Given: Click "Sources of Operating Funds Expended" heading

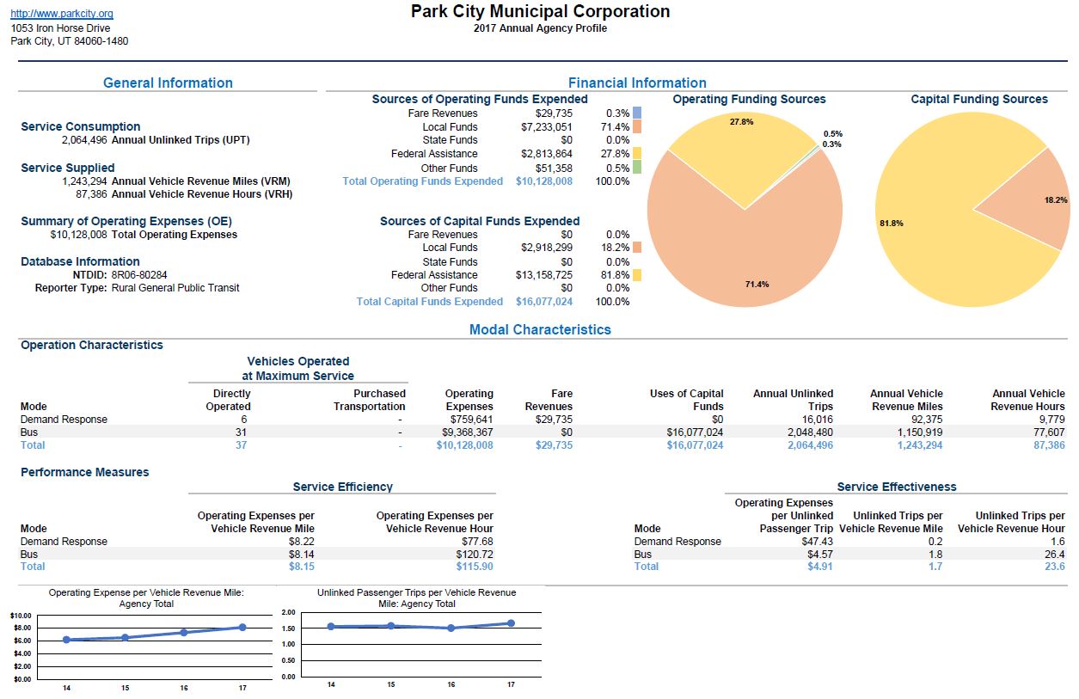Looking at the screenshot, I should click(x=480, y=99).
